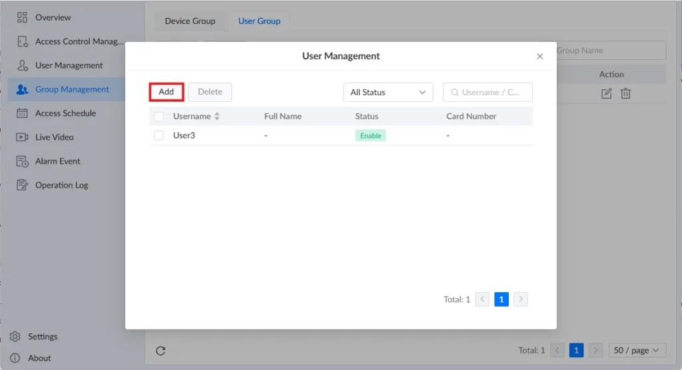
Task: Click the refresh icon below the group table
Action: coord(161,351)
